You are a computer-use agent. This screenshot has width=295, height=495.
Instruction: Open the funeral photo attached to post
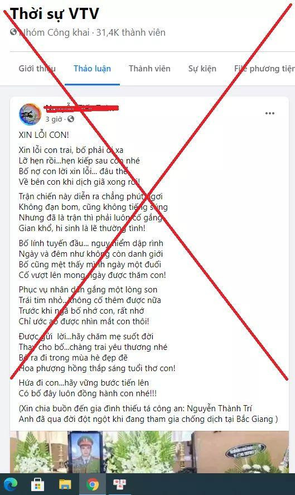click(149, 452)
